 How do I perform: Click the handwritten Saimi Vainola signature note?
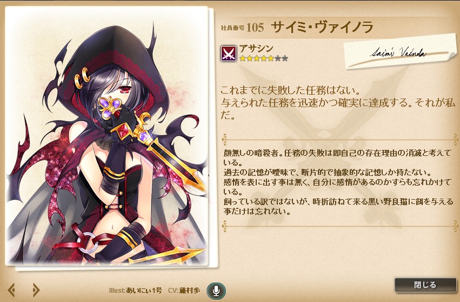point(401,52)
